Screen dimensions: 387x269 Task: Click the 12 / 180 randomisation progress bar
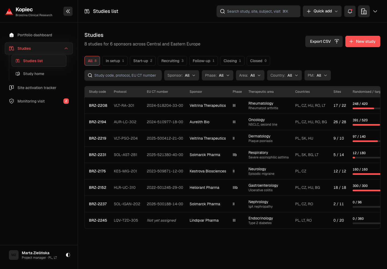coord(366,158)
